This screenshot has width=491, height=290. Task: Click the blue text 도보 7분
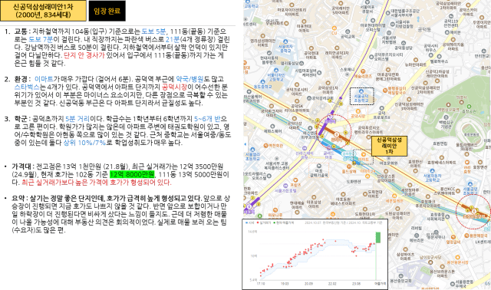pos(41,39)
